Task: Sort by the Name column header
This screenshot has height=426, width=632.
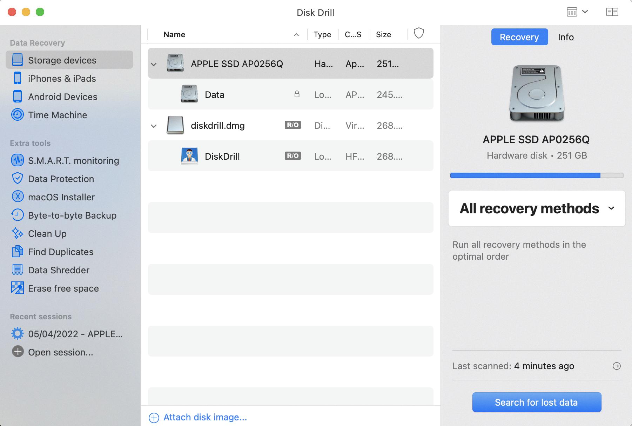Action: (174, 34)
